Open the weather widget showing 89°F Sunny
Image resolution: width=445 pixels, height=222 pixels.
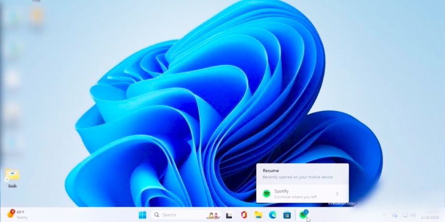coord(17,215)
